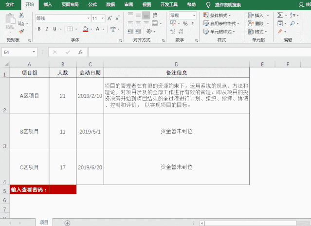Screen dimensions: 311x226
Task: Click the Cut scissors icon
Action: click(21, 16)
